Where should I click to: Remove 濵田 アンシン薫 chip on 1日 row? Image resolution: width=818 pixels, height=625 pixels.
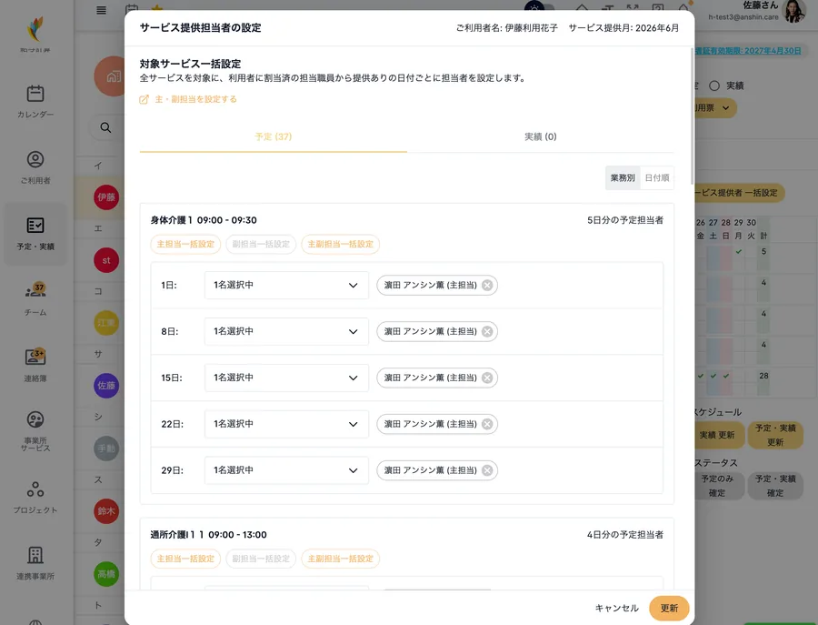point(487,285)
